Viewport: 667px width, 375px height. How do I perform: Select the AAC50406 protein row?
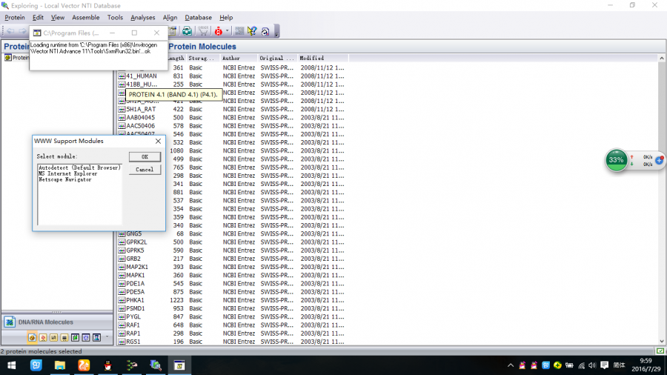coord(232,126)
